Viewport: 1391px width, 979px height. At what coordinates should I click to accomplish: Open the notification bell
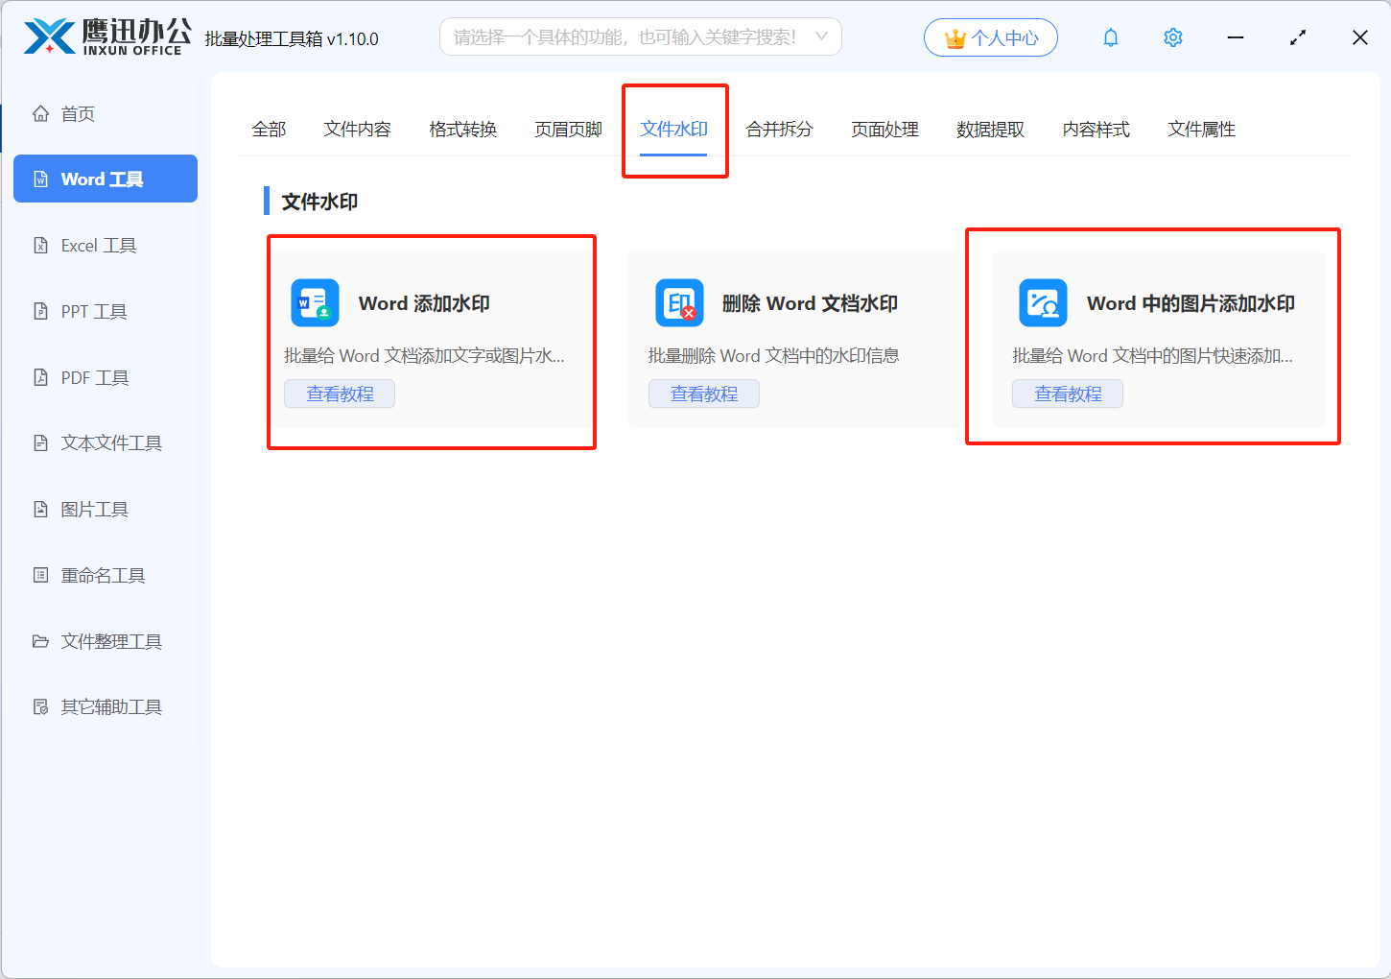(1111, 37)
